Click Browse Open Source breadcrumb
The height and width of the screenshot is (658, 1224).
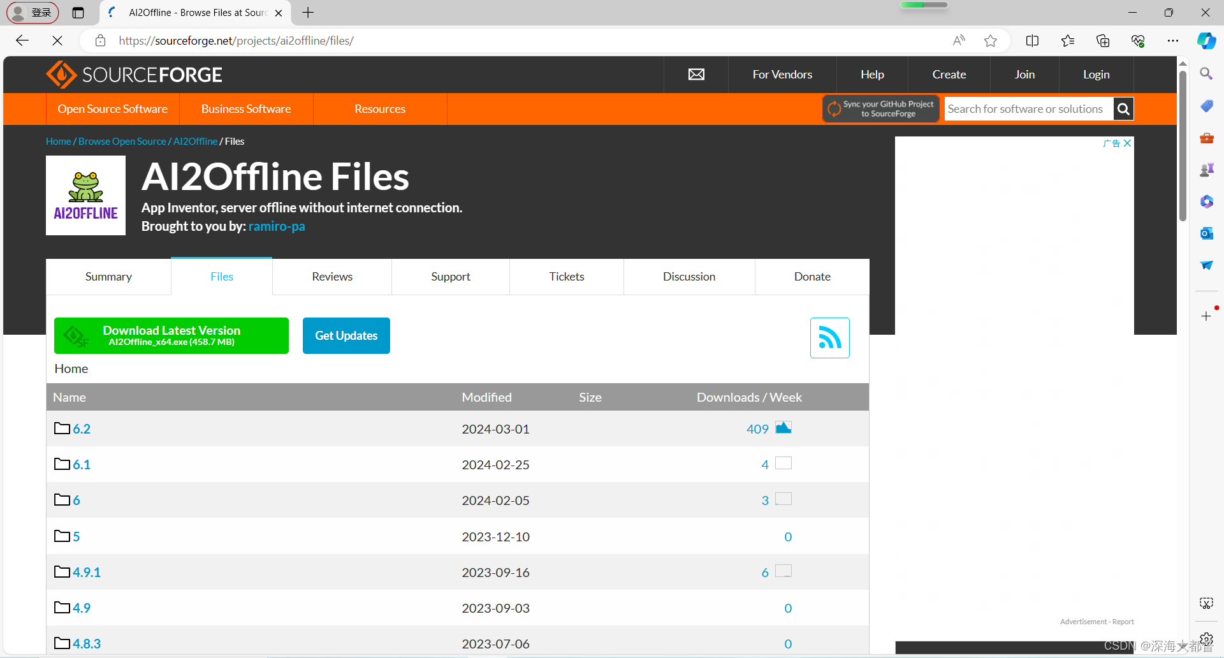(x=122, y=142)
